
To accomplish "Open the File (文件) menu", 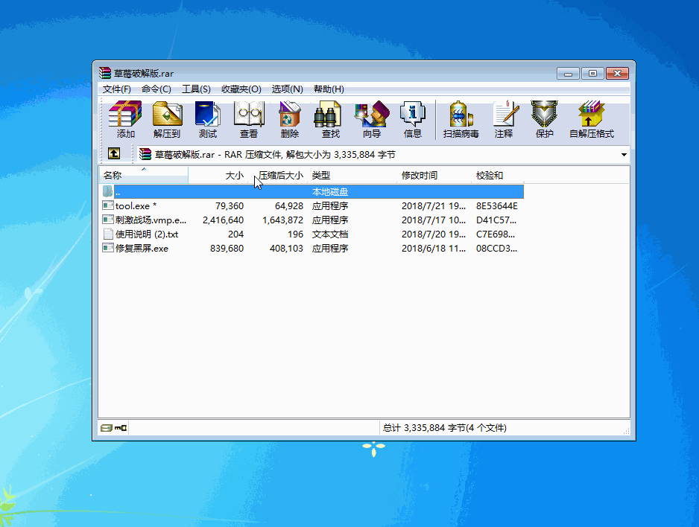I will pyautogui.click(x=117, y=89).
